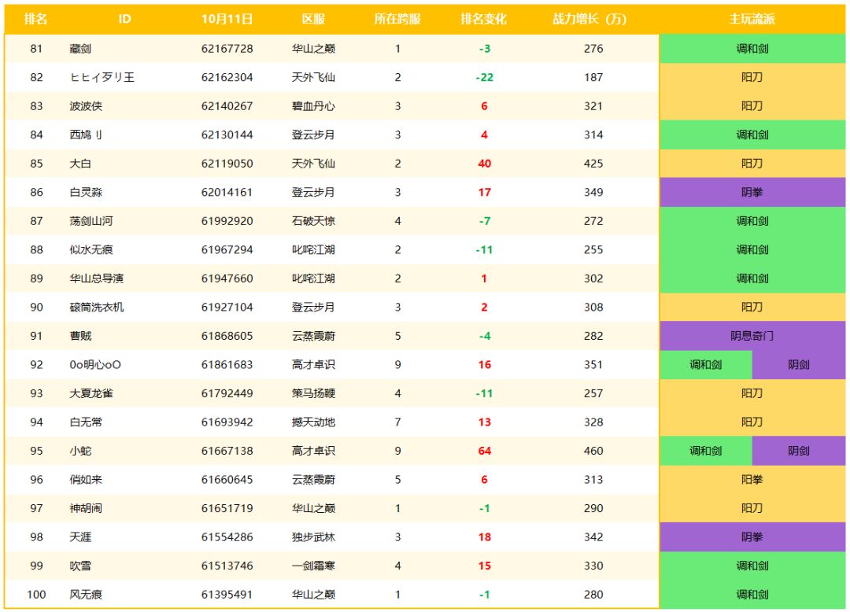Viewport: 850px width, 612px height.
Task: Click score value 62162304
Action: (x=227, y=77)
